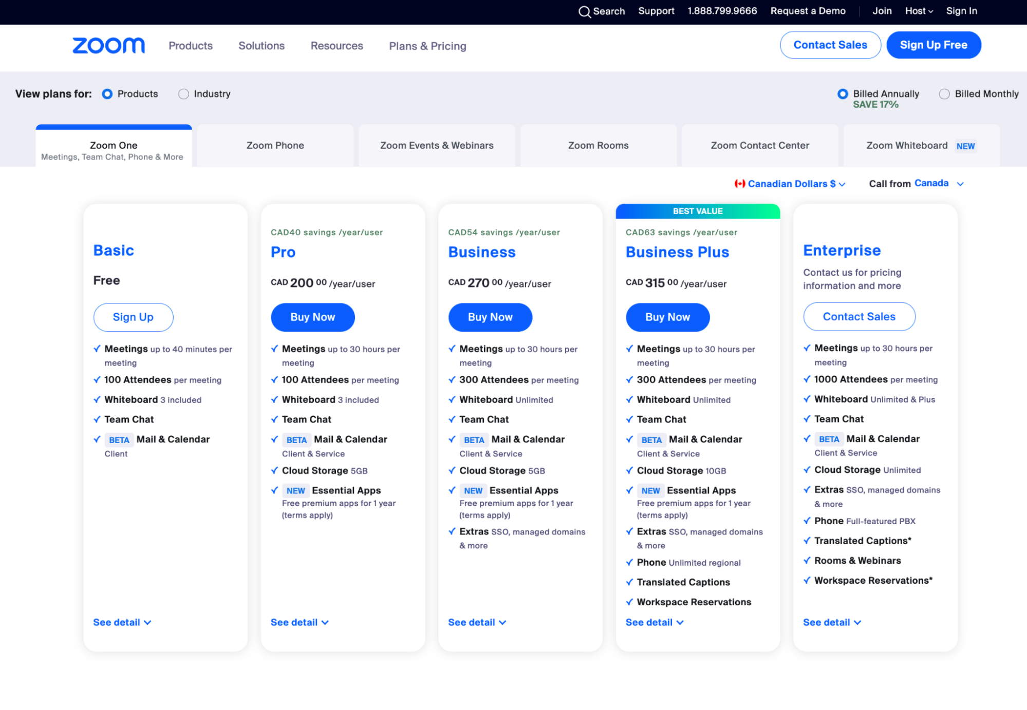1027x710 pixels.
Task: Click the Zoom logo
Action: coord(108,46)
